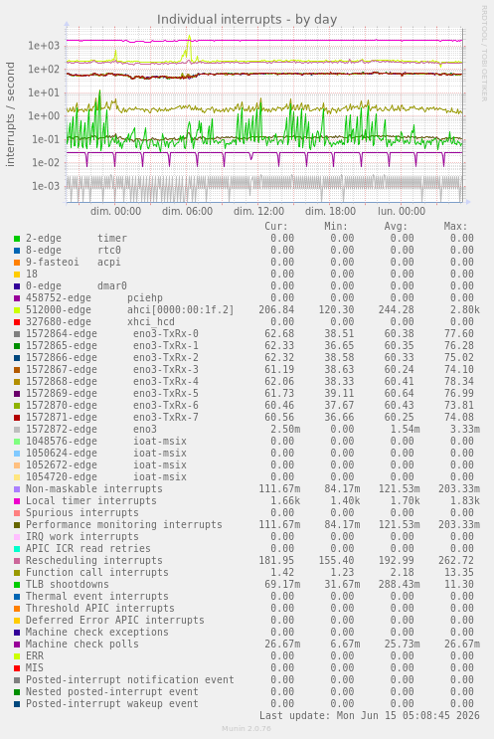
Task: Click the 'Munin 2.0.76' footer text
Action: point(247,729)
